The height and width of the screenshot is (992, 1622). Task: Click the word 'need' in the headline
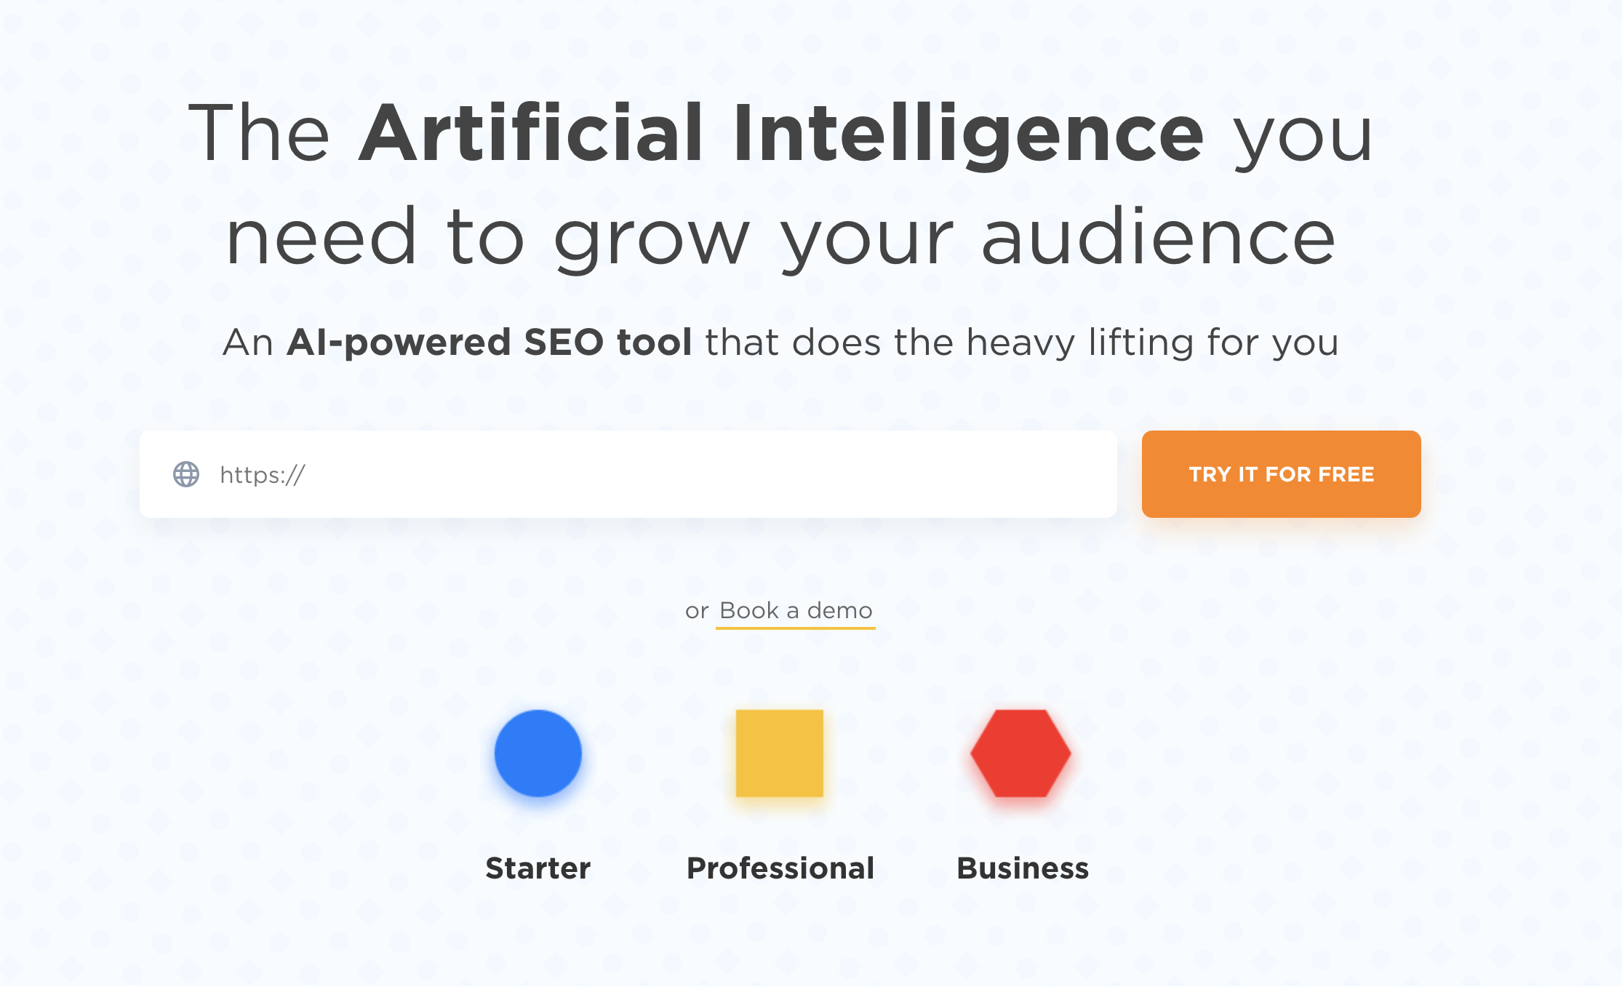click(321, 237)
